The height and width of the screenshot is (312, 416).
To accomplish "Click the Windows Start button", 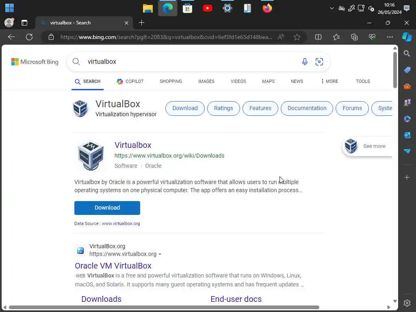I will (10, 8).
